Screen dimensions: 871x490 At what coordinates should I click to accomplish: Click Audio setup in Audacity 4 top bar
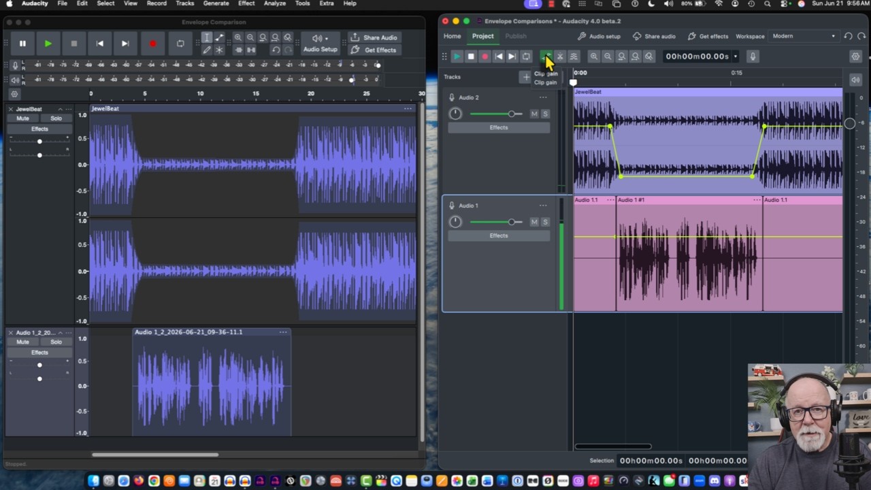pyautogui.click(x=599, y=36)
